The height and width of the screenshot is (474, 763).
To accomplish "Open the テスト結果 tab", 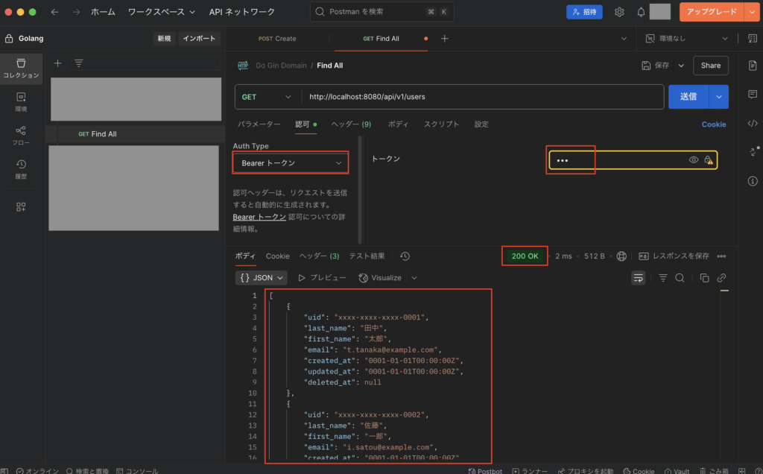I will tap(367, 256).
